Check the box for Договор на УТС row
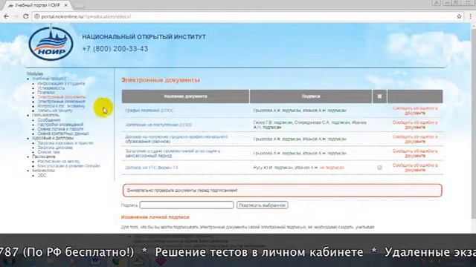 coord(379,168)
